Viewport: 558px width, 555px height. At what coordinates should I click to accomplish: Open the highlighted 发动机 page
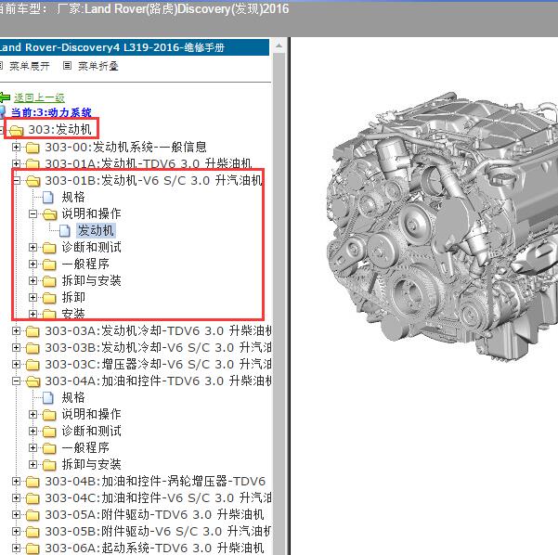point(96,230)
